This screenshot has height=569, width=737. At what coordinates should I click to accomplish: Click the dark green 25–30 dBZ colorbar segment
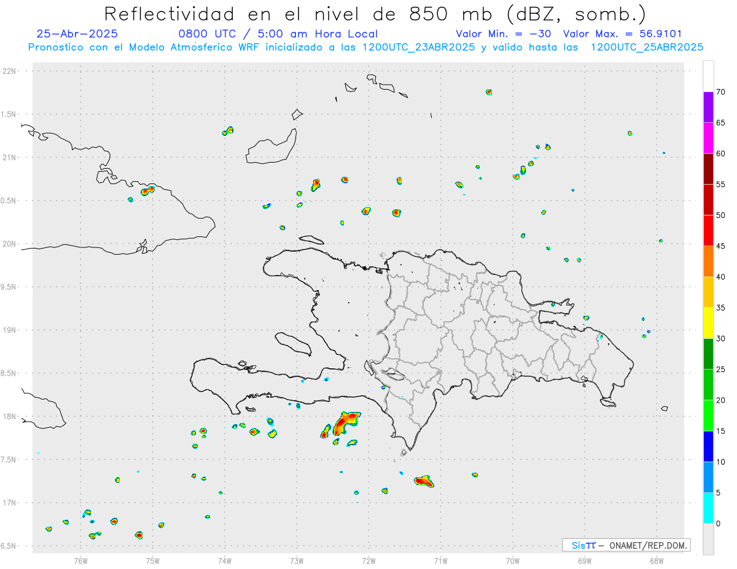[x=708, y=354]
